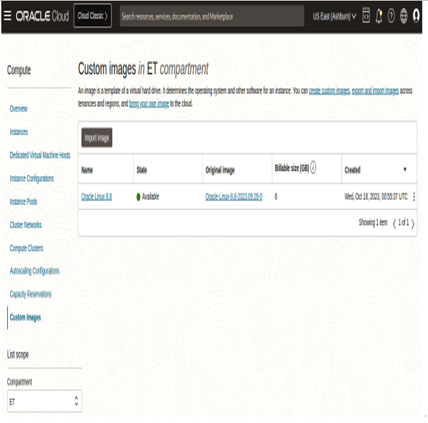
Task: Click the List scope heading
Action: point(18,354)
